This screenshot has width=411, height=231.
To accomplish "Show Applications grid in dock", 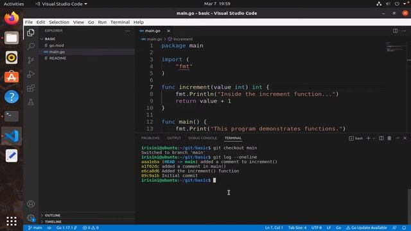I will coord(12,221).
